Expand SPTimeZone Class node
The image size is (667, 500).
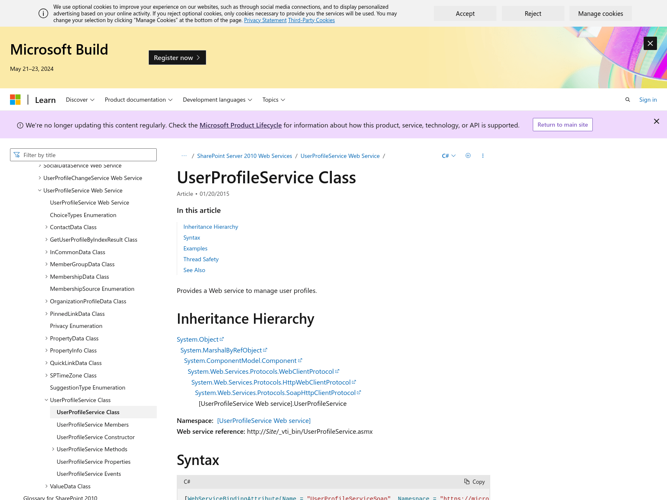[46, 375]
